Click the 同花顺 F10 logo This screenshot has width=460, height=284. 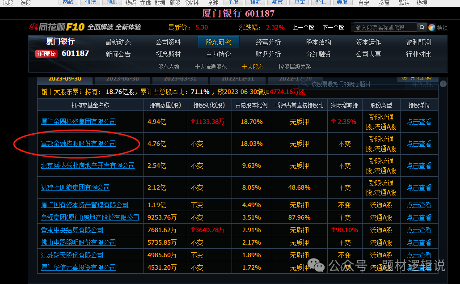point(57,27)
